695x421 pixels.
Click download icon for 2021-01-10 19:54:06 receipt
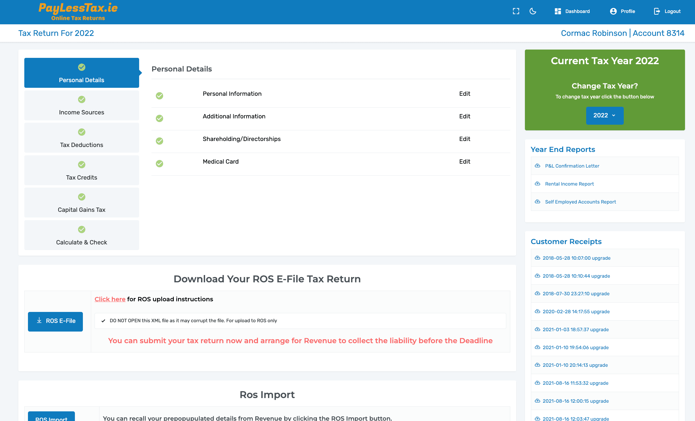click(537, 347)
